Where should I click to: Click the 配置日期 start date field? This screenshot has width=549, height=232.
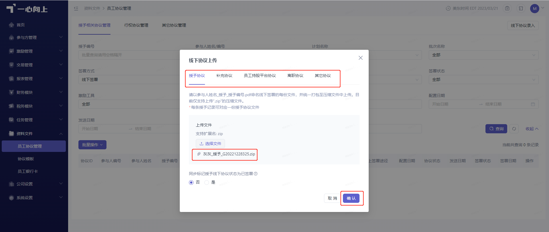coord(454,104)
